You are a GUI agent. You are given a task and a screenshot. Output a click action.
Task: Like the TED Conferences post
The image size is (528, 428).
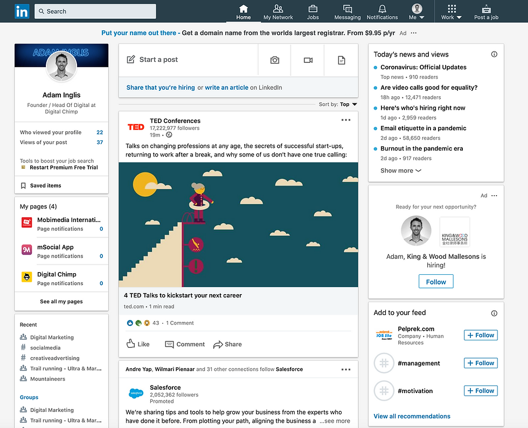pos(138,344)
